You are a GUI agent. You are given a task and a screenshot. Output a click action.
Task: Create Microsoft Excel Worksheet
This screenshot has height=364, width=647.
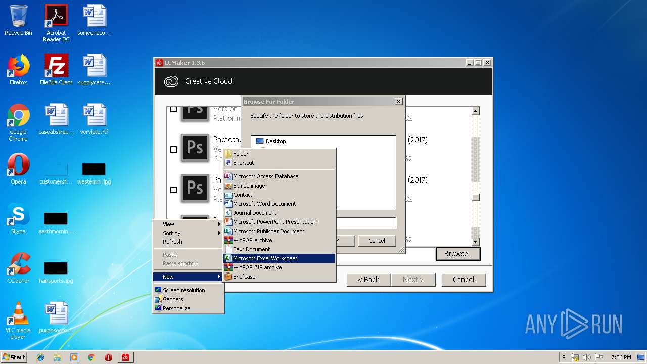click(x=280, y=258)
